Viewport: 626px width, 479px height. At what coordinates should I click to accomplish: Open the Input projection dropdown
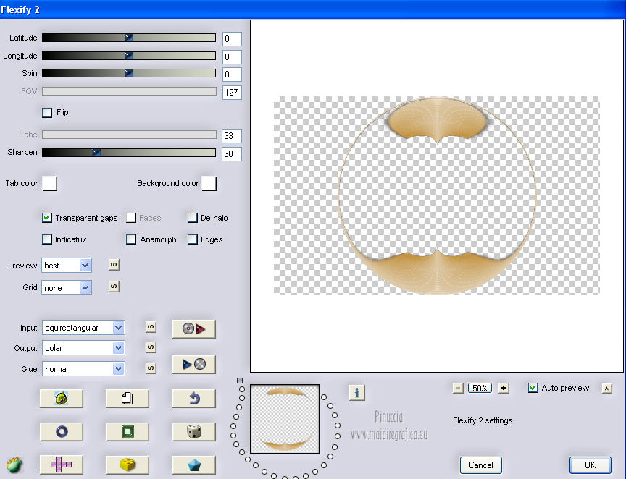[x=83, y=328]
